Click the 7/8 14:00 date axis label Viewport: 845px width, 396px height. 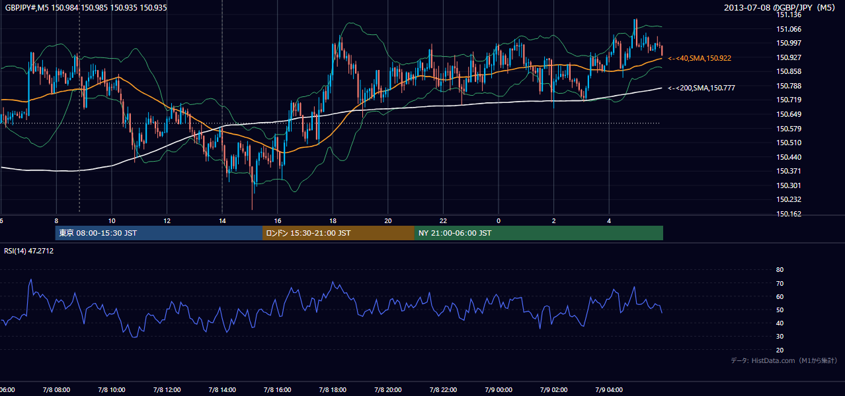coord(221,390)
